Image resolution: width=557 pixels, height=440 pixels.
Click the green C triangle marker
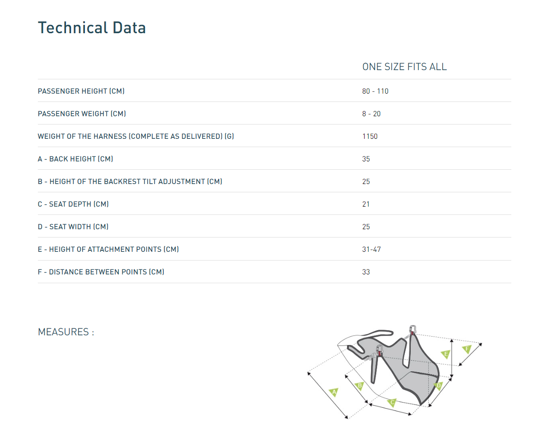click(x=392, y=402)
